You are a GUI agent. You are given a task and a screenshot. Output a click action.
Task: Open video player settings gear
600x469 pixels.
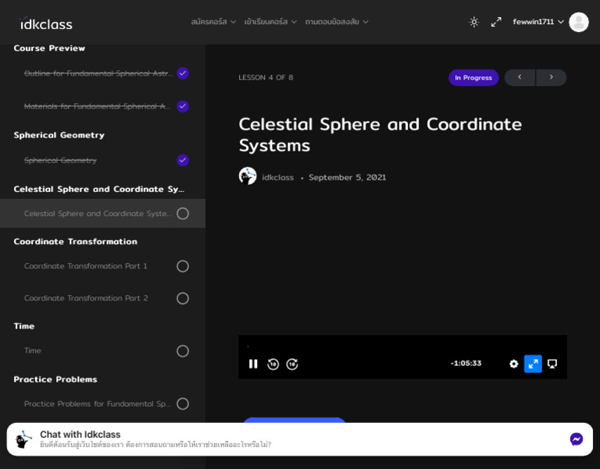pos(513,364)
